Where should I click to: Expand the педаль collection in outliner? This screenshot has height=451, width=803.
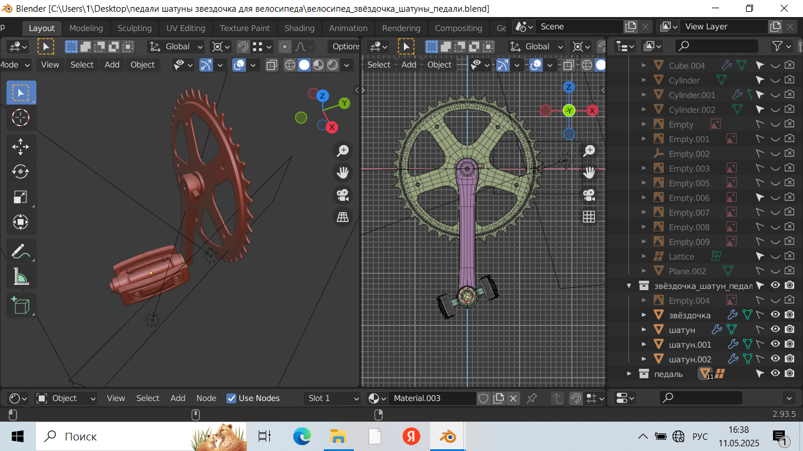click(629, 373)
